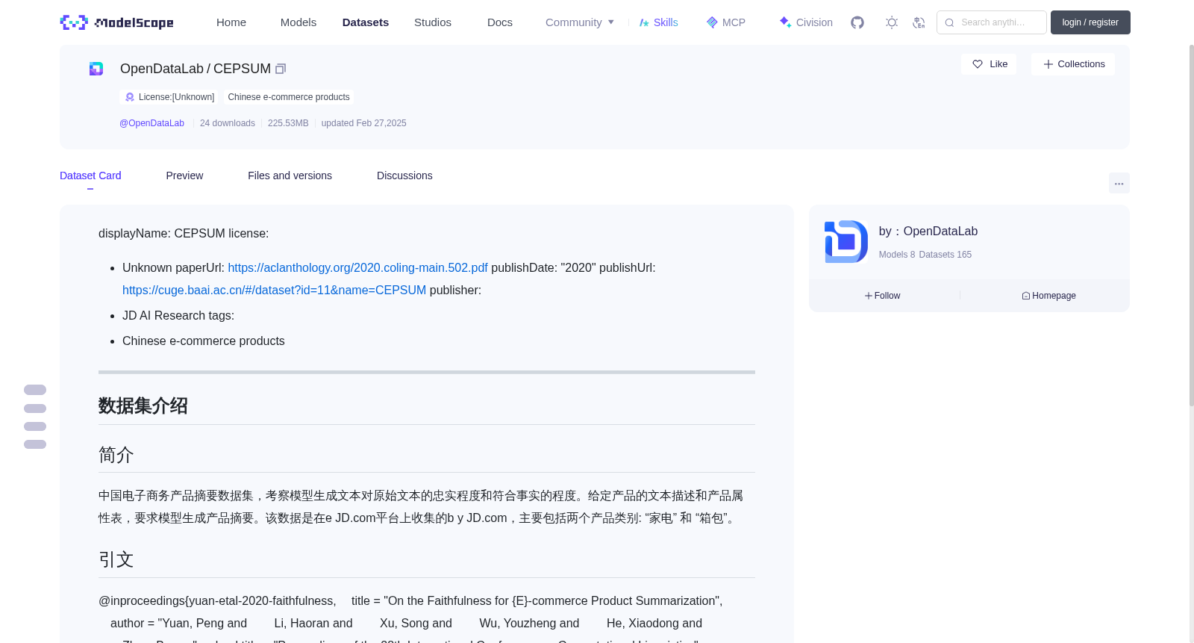1194x643 pixels.
Task: Follow OpenDataLab
Action: 883,296
